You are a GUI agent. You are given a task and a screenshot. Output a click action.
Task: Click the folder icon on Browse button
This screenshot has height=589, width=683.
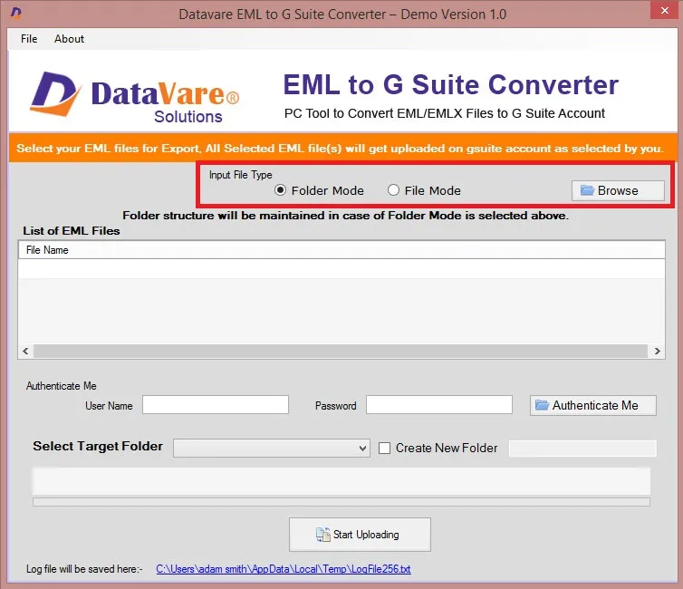pyautogui.click(x=587, y=190)
